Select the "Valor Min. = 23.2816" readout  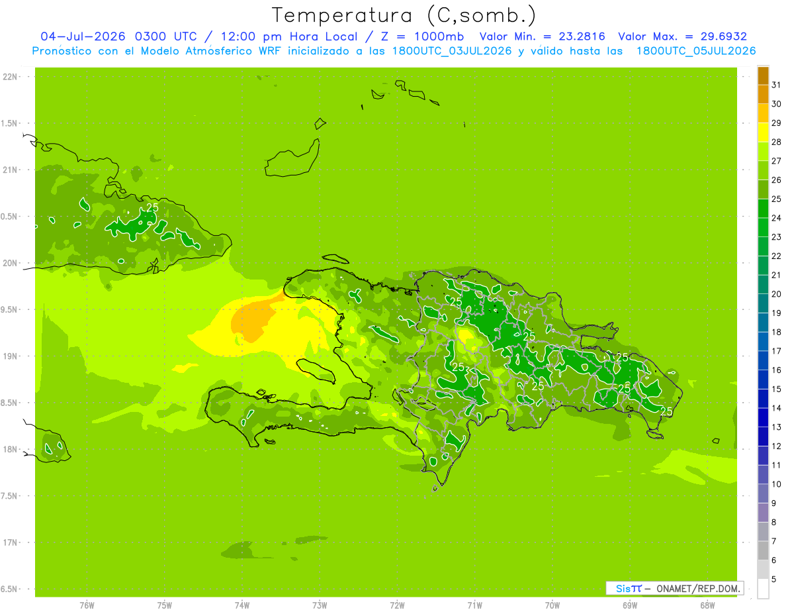[542, 36]
